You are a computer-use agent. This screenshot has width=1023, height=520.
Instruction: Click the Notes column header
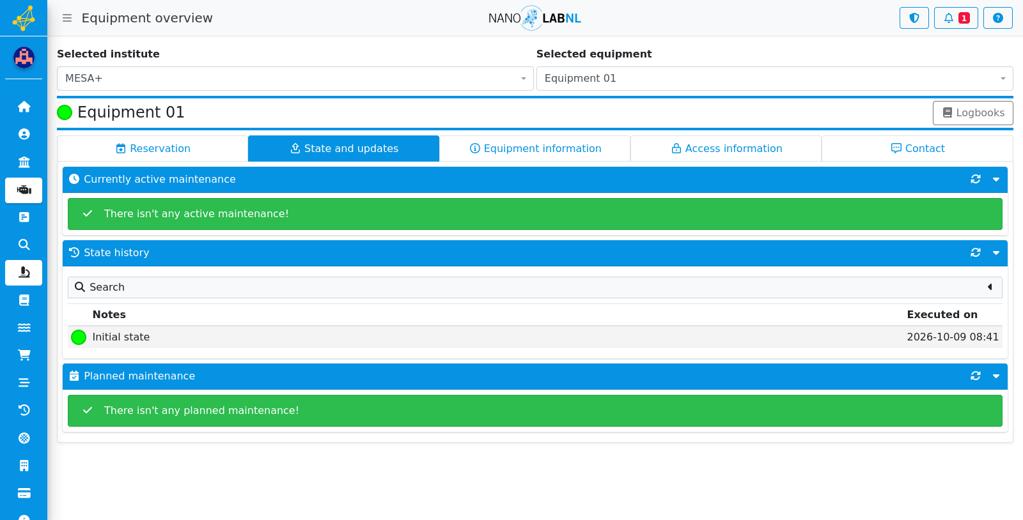point(109,314)
